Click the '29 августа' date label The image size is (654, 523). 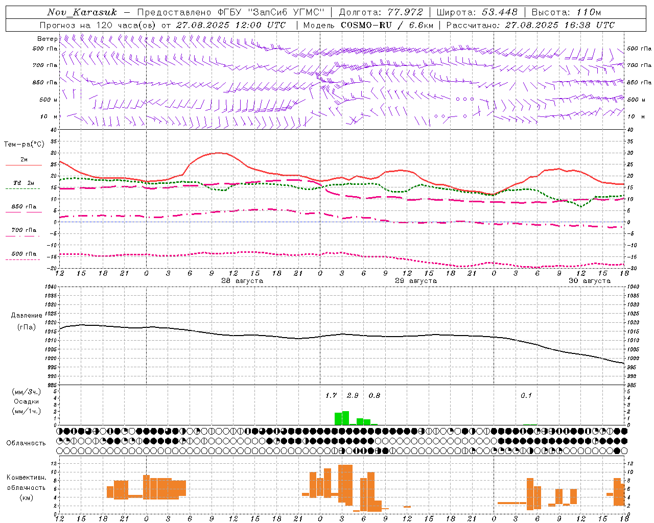click(x=416, y=281)
